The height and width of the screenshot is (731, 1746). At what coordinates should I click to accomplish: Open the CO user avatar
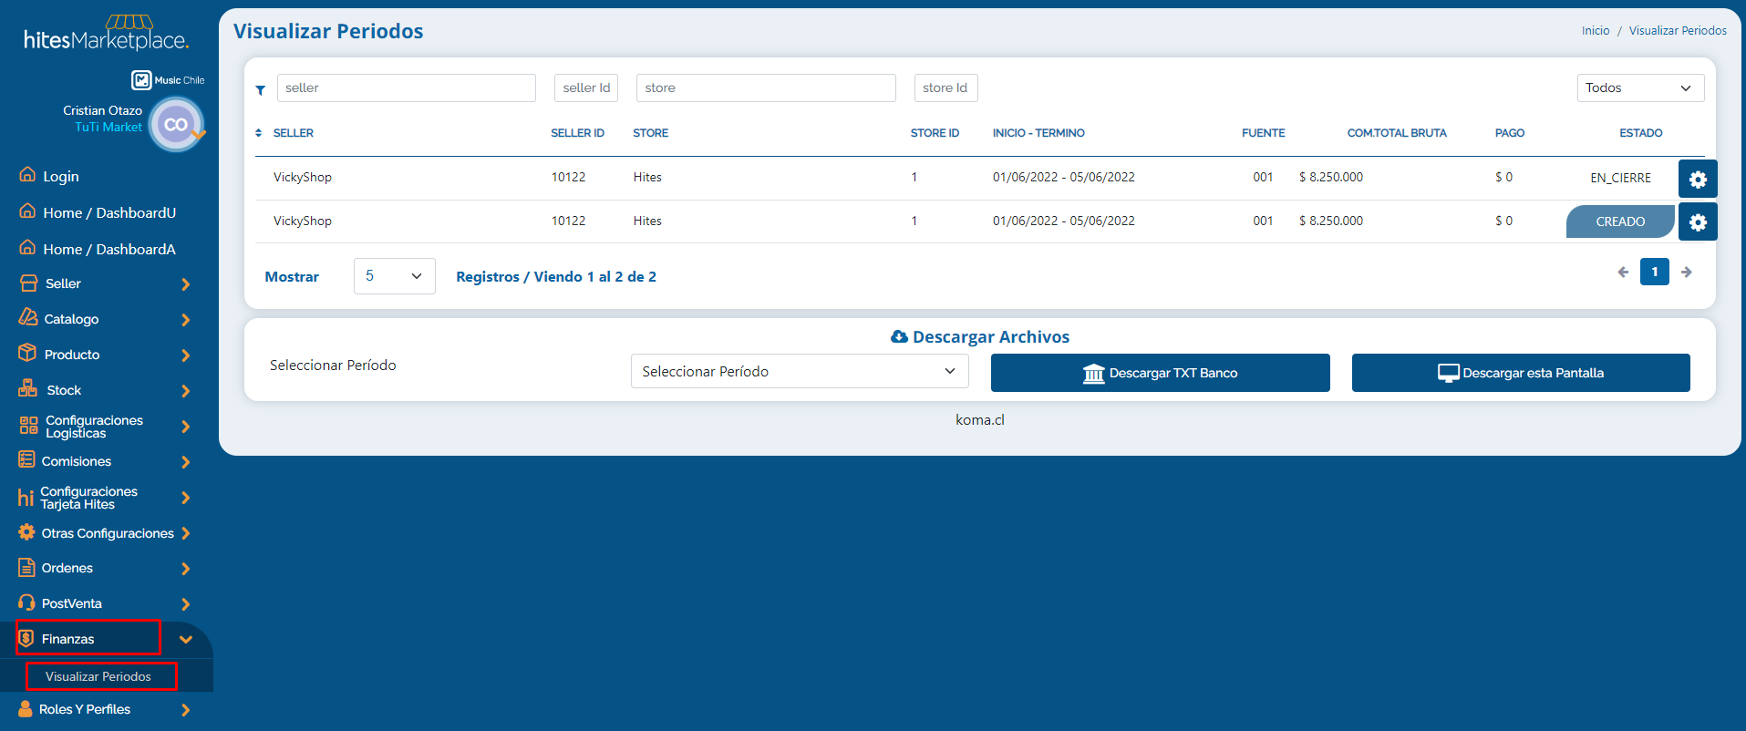coord(176,125)
